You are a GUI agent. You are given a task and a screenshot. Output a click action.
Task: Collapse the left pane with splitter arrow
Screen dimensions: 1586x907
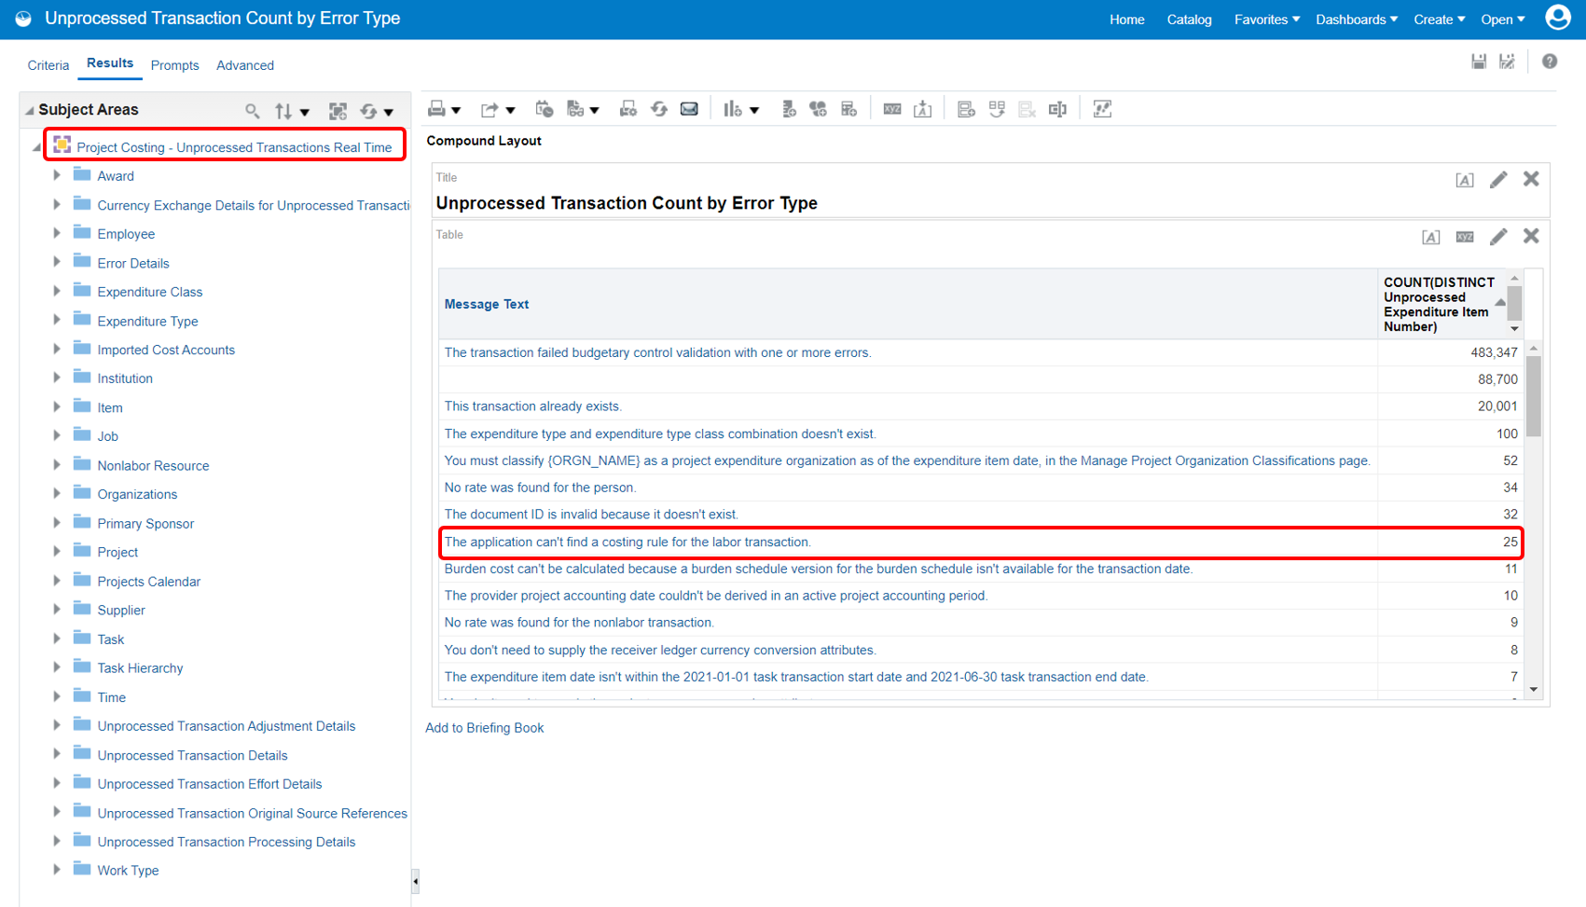coord(416,881)
